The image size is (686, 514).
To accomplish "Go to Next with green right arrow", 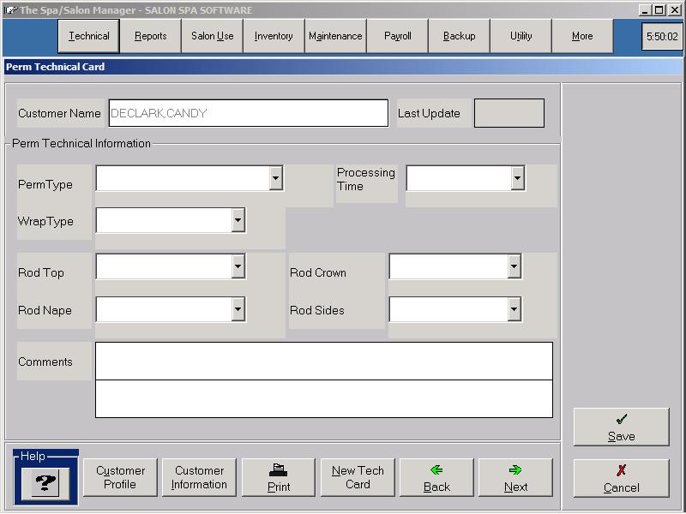I will [515, 478].
